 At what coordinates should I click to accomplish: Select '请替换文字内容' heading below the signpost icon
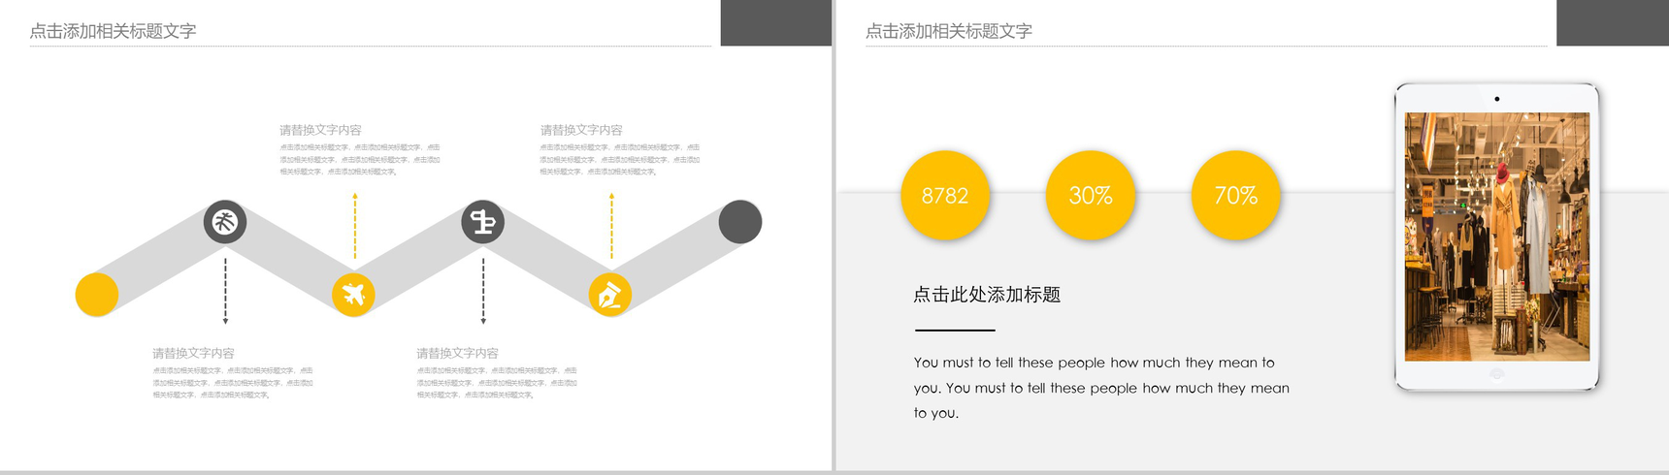point(457,353)
